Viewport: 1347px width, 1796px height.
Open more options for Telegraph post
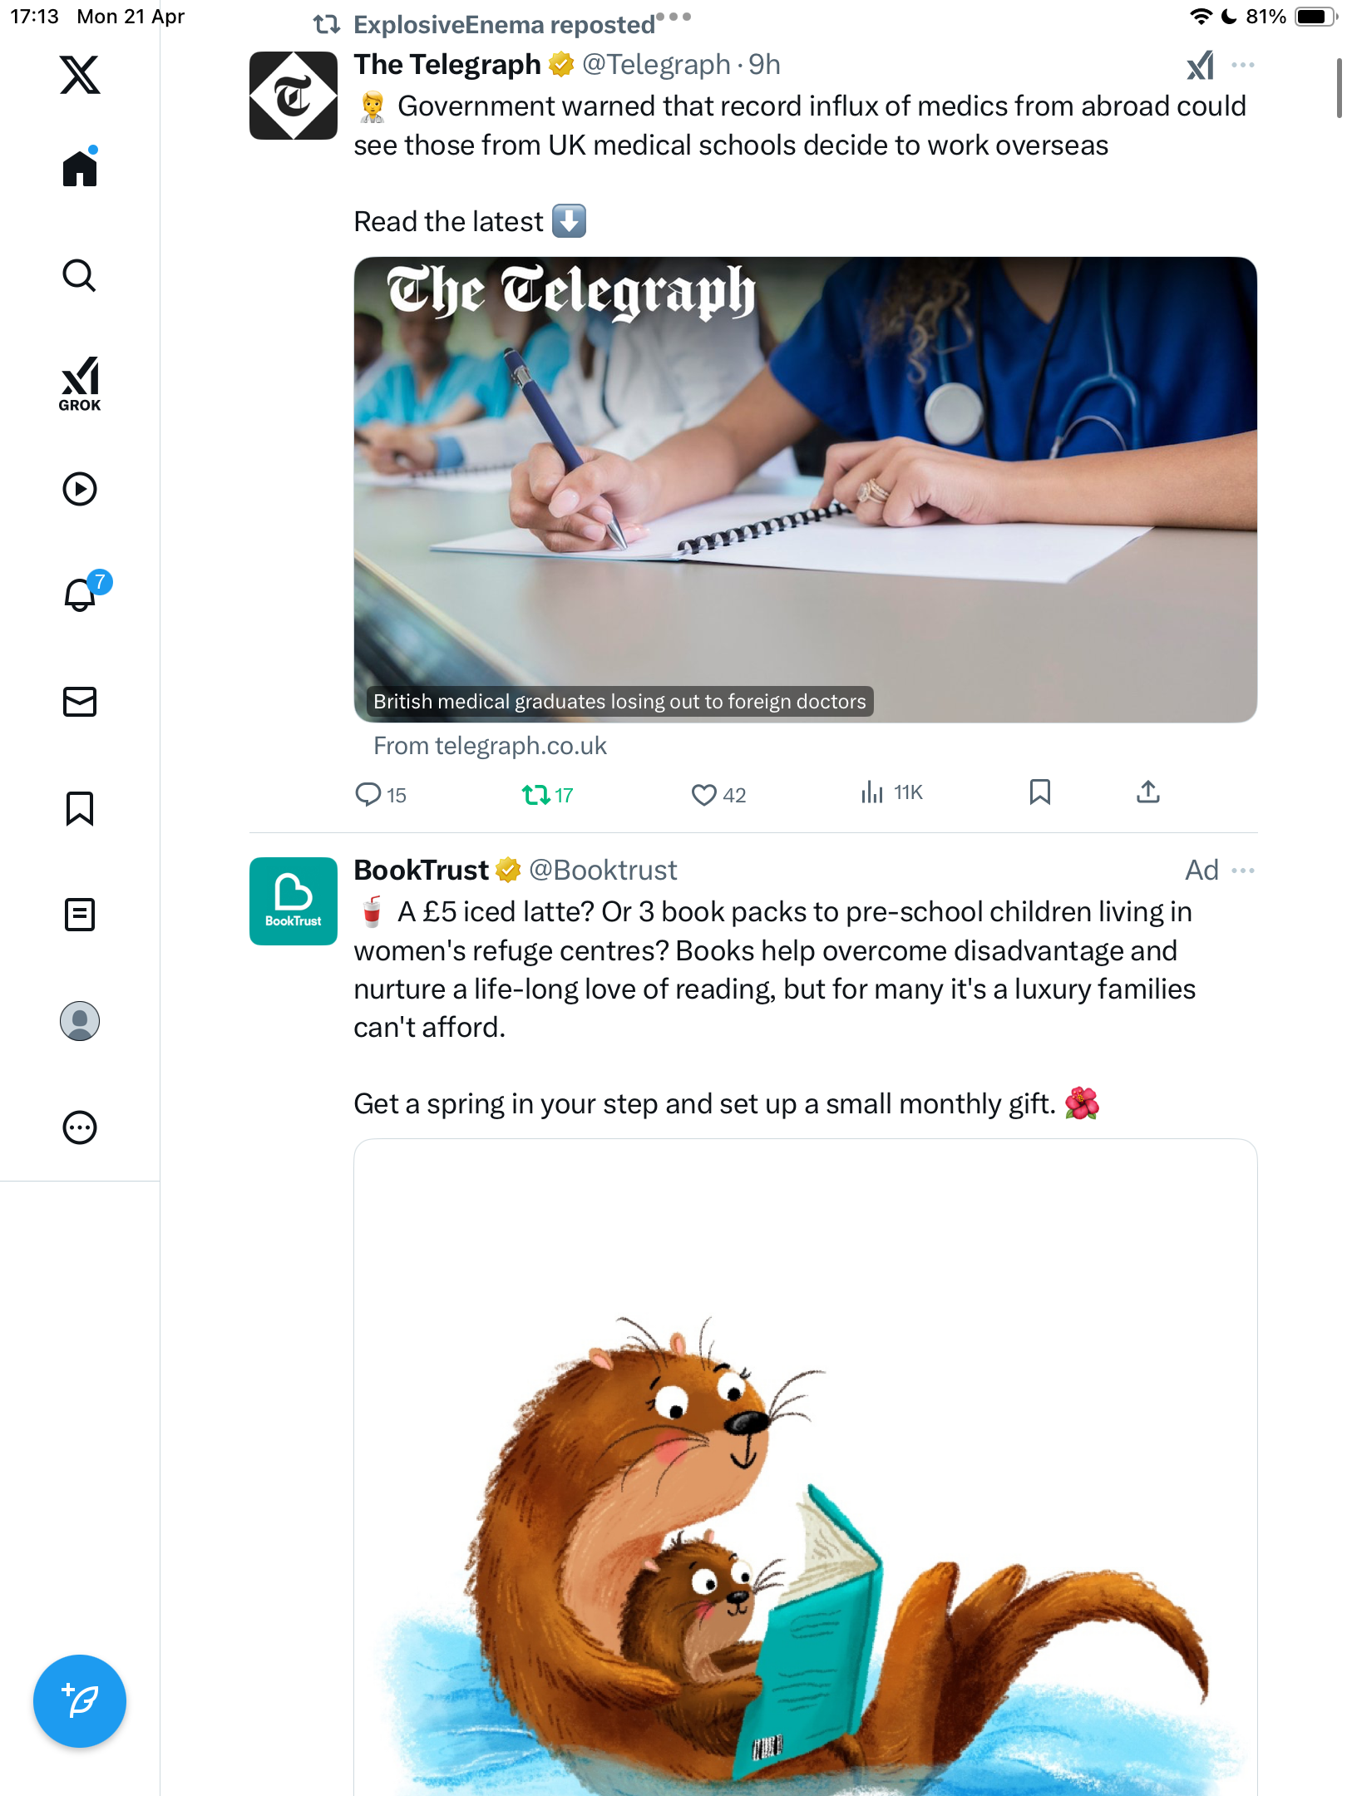pyautogui.click(x=1243, y=65)
